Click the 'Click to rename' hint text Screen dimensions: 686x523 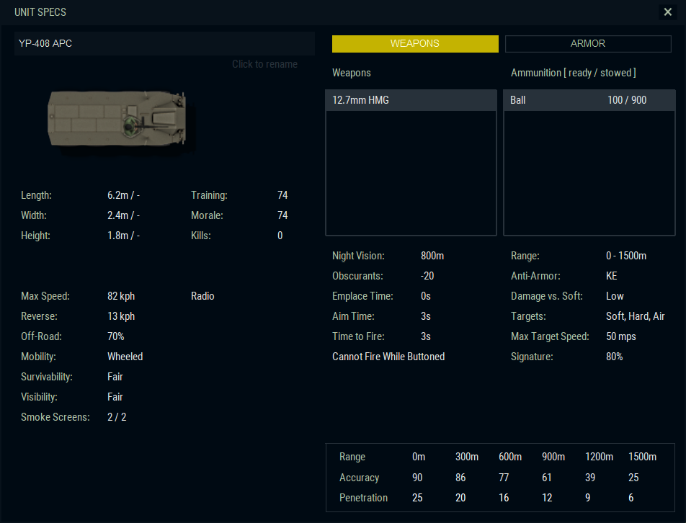tap(264, 64)
